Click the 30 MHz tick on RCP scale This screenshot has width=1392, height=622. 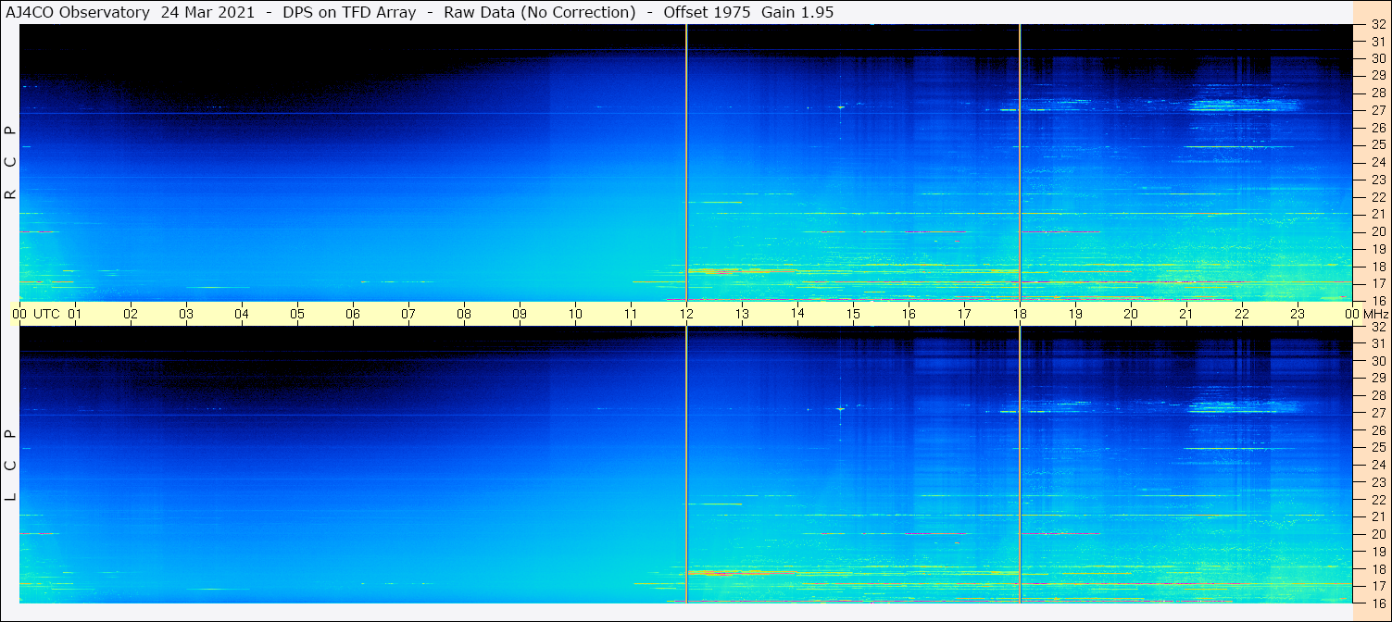(1378, 58)
